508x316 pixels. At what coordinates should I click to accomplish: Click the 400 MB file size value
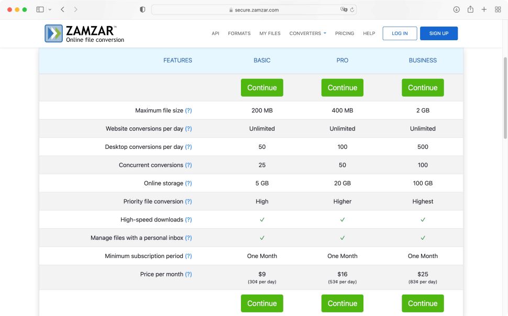pos(342,111)
